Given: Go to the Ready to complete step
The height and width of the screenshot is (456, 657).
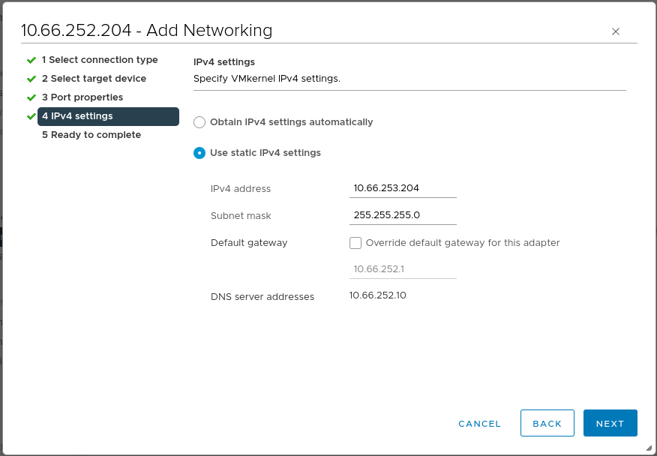Looking at the screenshot, I should (x=91, y=134).
